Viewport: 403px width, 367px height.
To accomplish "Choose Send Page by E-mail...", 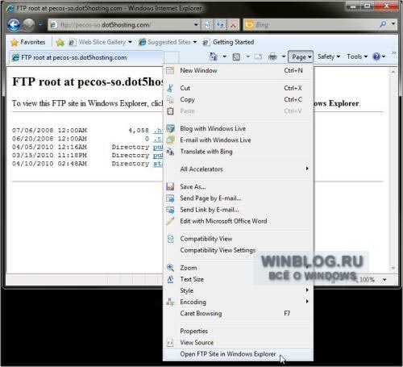I will tap(238, 198).
